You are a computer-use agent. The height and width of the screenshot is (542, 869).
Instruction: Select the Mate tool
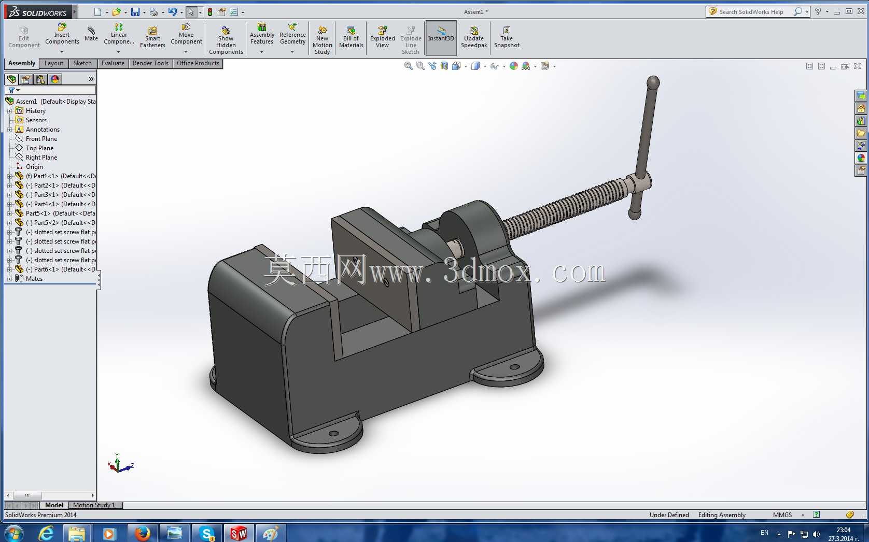coord(91,34)
